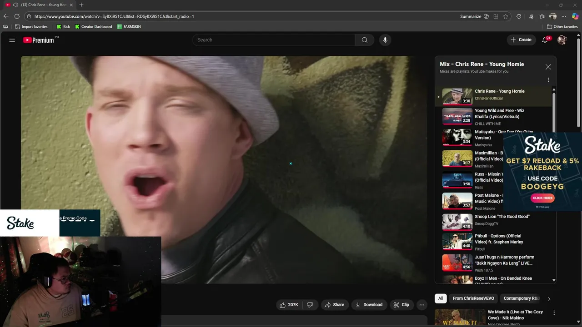This screenshot has width=582, height=327.
Task: Open more actions ellipsis beside Clip
Action: [422, 305]
